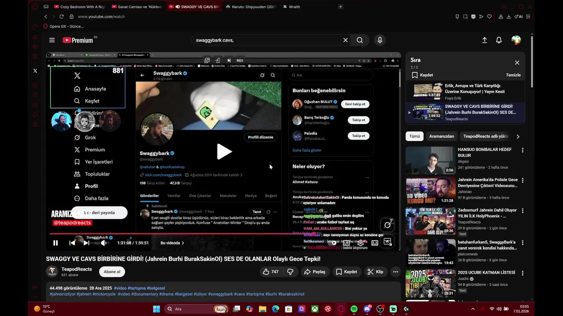Start voice search with microphone
Viewport: 563px width, 316px height.
380,40
